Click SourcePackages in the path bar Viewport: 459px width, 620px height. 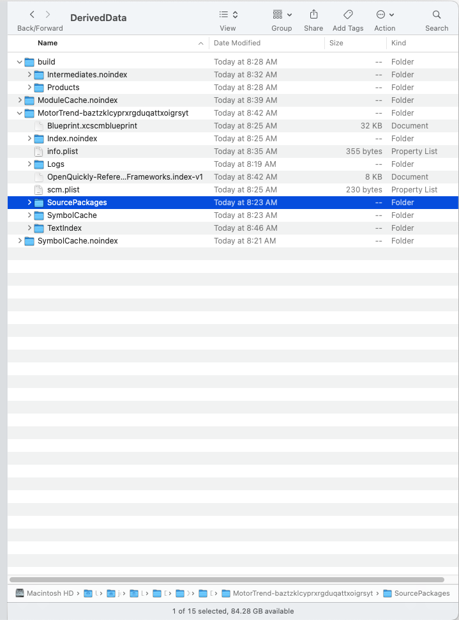417,593
